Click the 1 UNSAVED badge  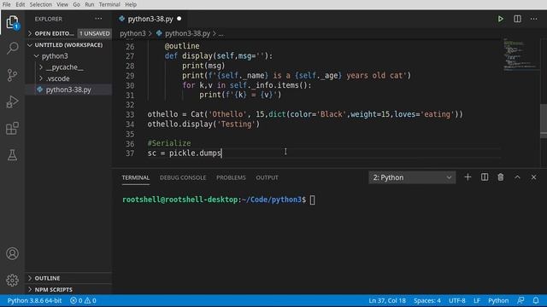94,33
